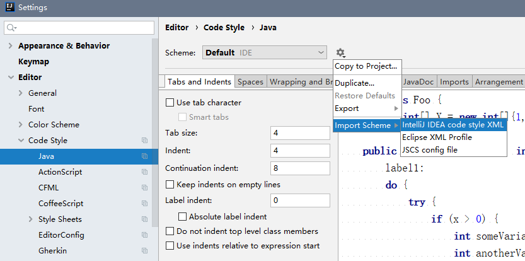
Task: Select Keymap in the settings tree
Action: coord(33,62)
